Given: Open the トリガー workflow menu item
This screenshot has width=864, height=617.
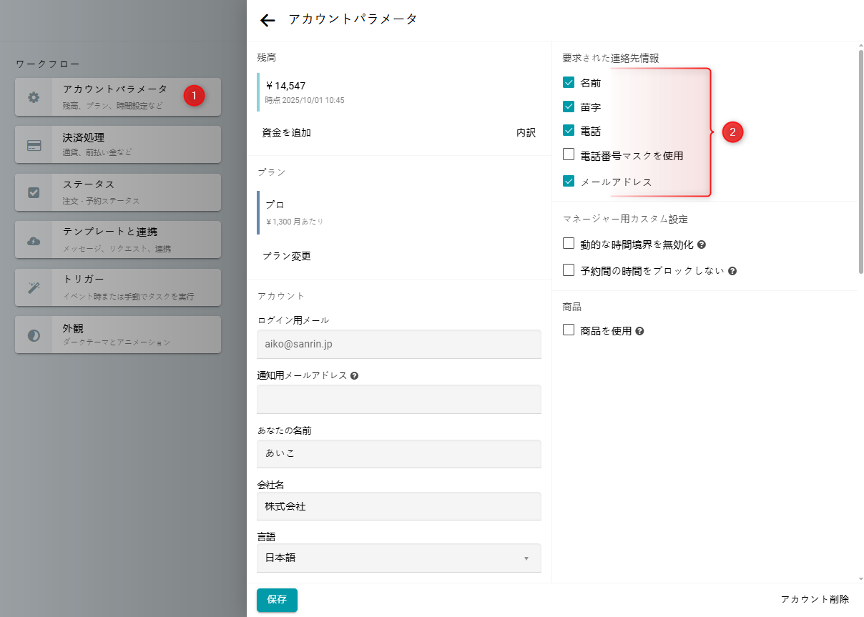Looking at the screenshot, I should pos(118,287).
